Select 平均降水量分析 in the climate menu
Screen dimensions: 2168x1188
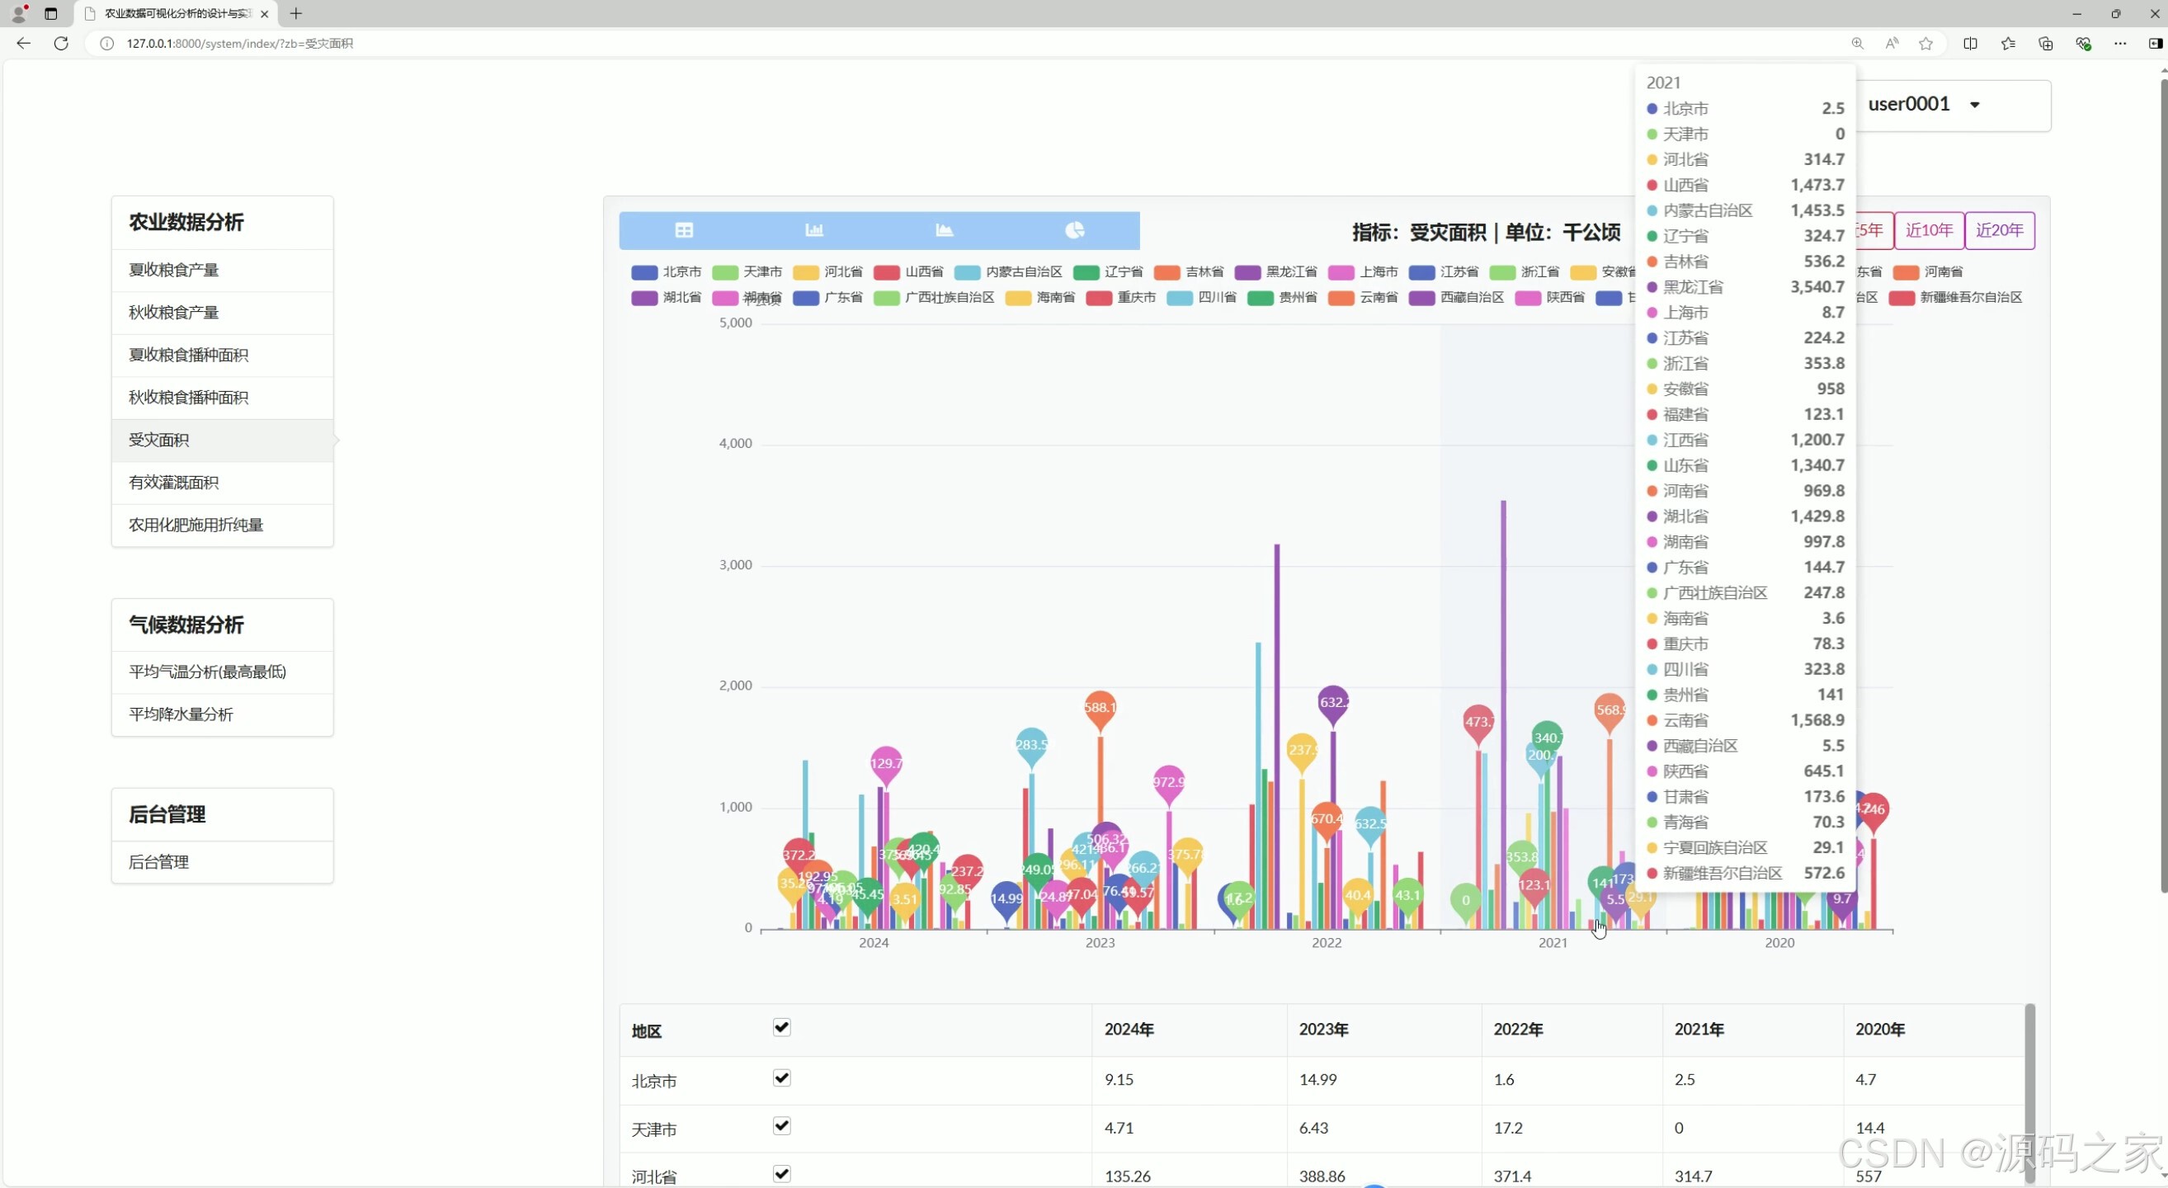click(x=180, y=714)
